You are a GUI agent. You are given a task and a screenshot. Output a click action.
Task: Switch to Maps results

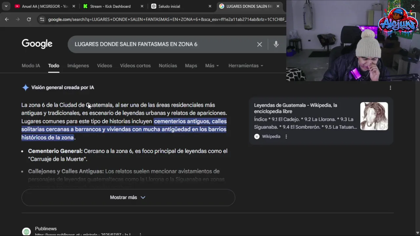[x=191, y=66]
